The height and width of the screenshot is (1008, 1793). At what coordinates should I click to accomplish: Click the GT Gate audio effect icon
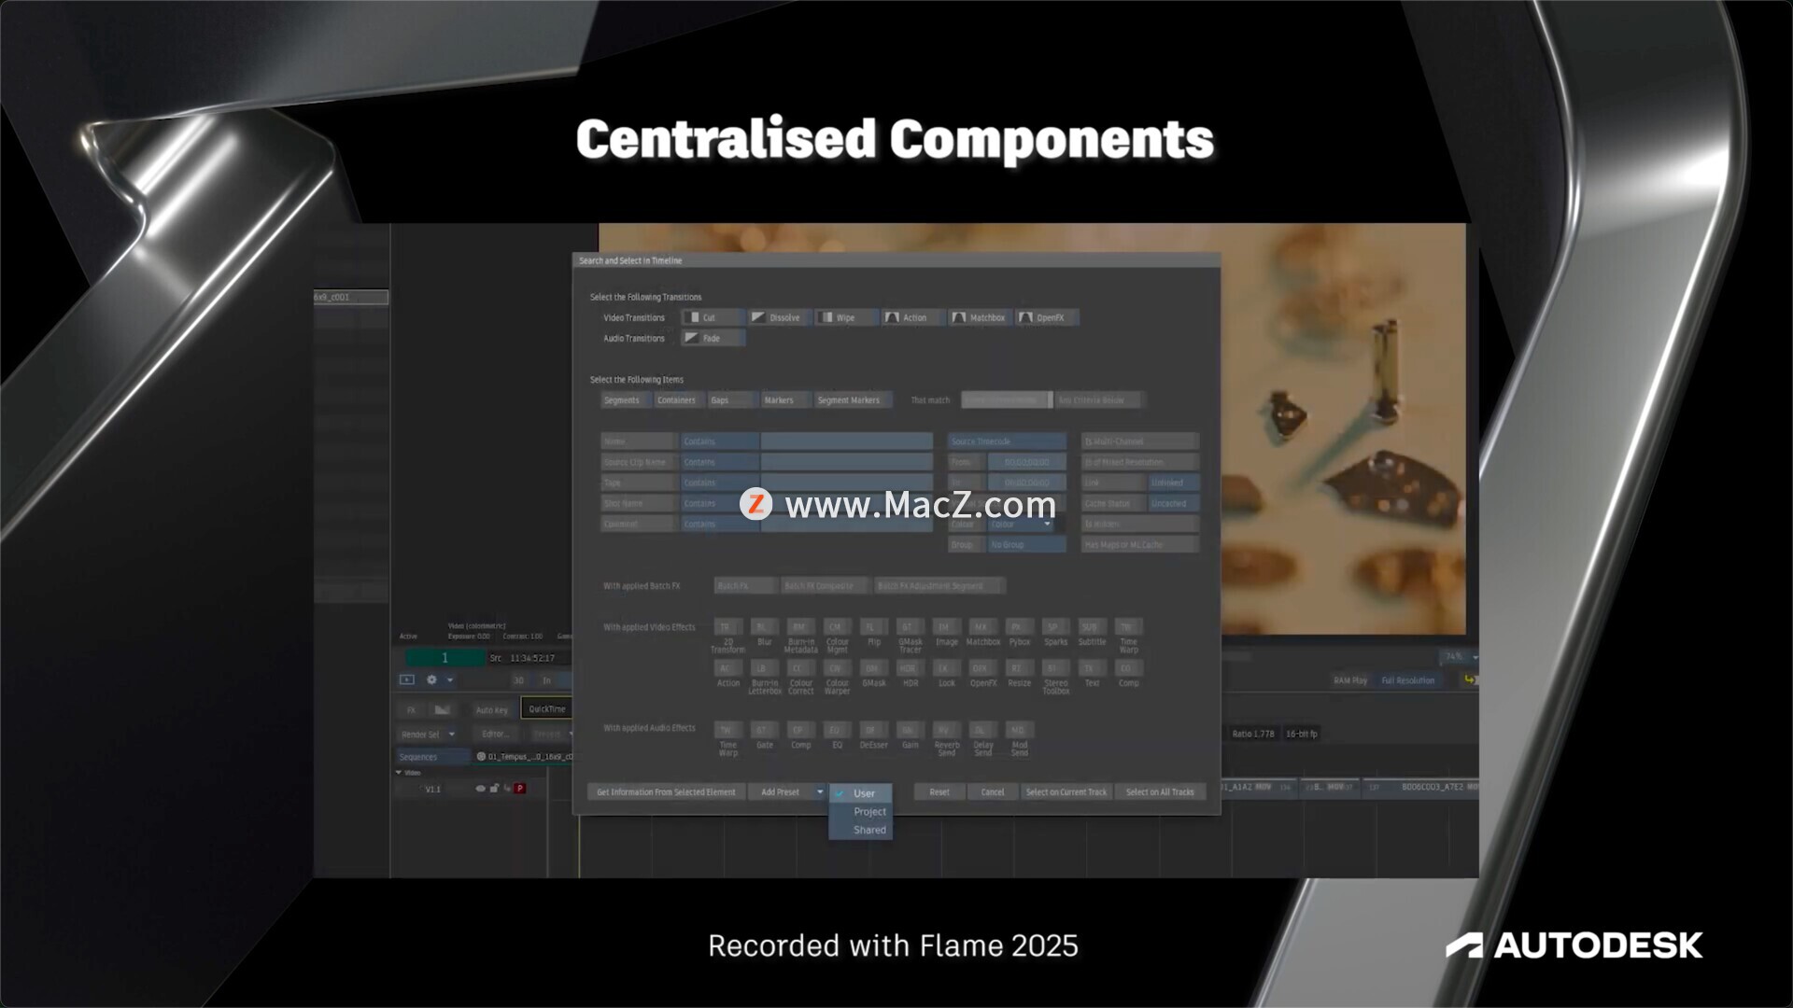764,730
